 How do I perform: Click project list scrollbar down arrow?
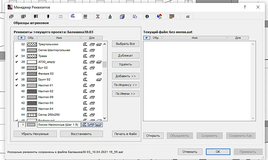105,118
